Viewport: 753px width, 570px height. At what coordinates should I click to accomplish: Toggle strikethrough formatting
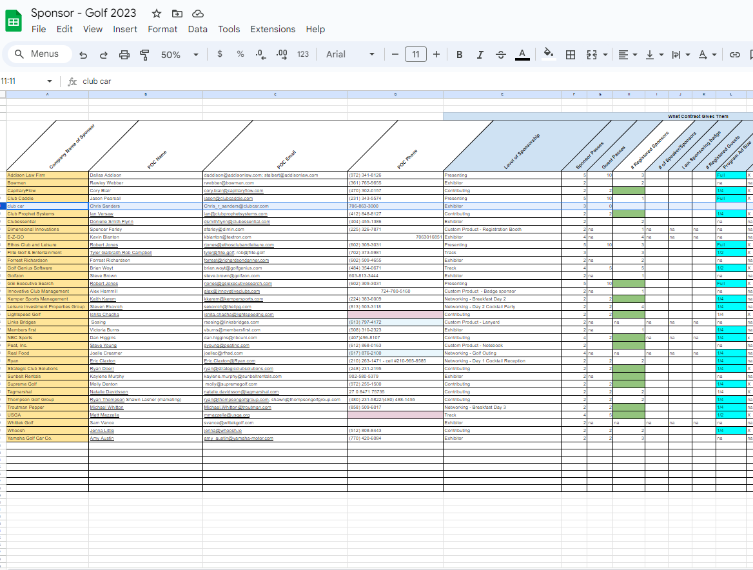tap(500, 55)
